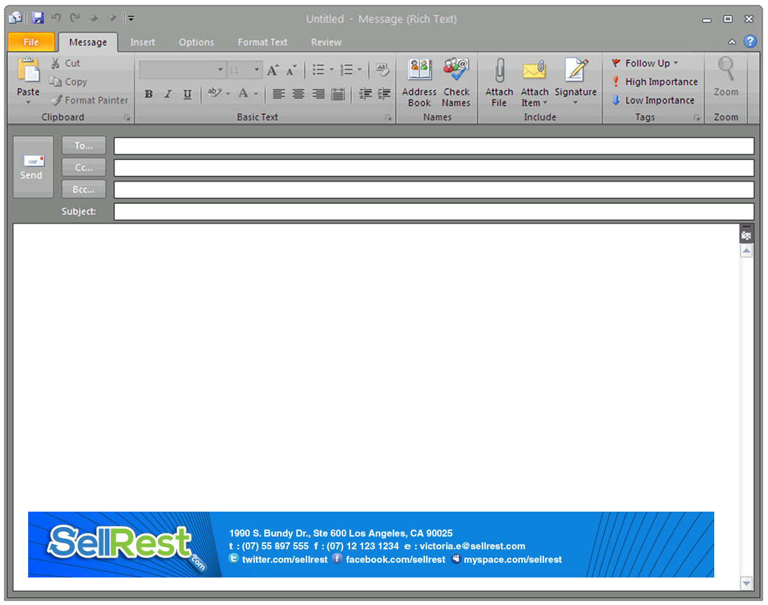The image size is (768, 605).
Task: Open Outlook Help question mark
Action: pyautogui.click(x=750, y=42)
